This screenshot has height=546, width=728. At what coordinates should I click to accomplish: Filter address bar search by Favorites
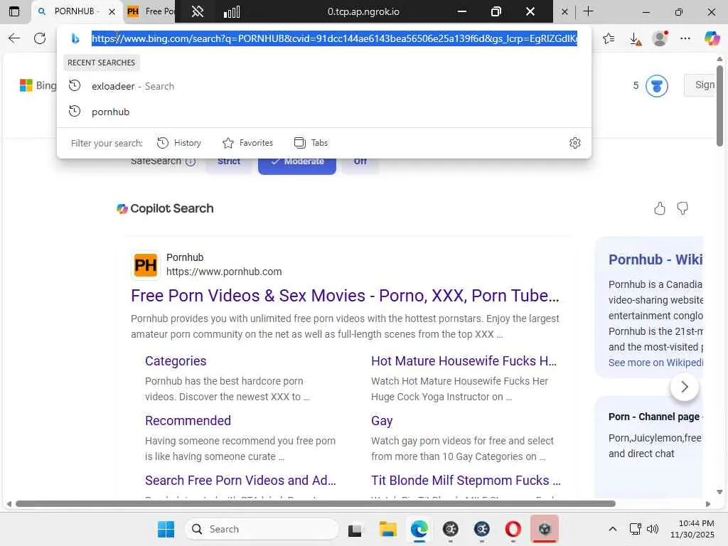click(x=248, y=143)
